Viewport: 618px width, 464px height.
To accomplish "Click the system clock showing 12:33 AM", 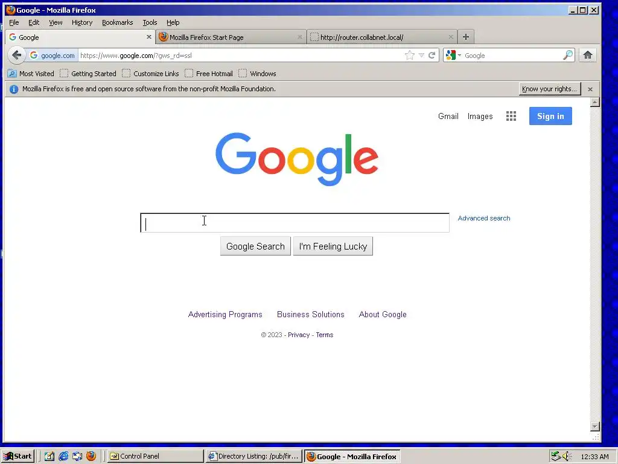I will [x=594, y=457].
